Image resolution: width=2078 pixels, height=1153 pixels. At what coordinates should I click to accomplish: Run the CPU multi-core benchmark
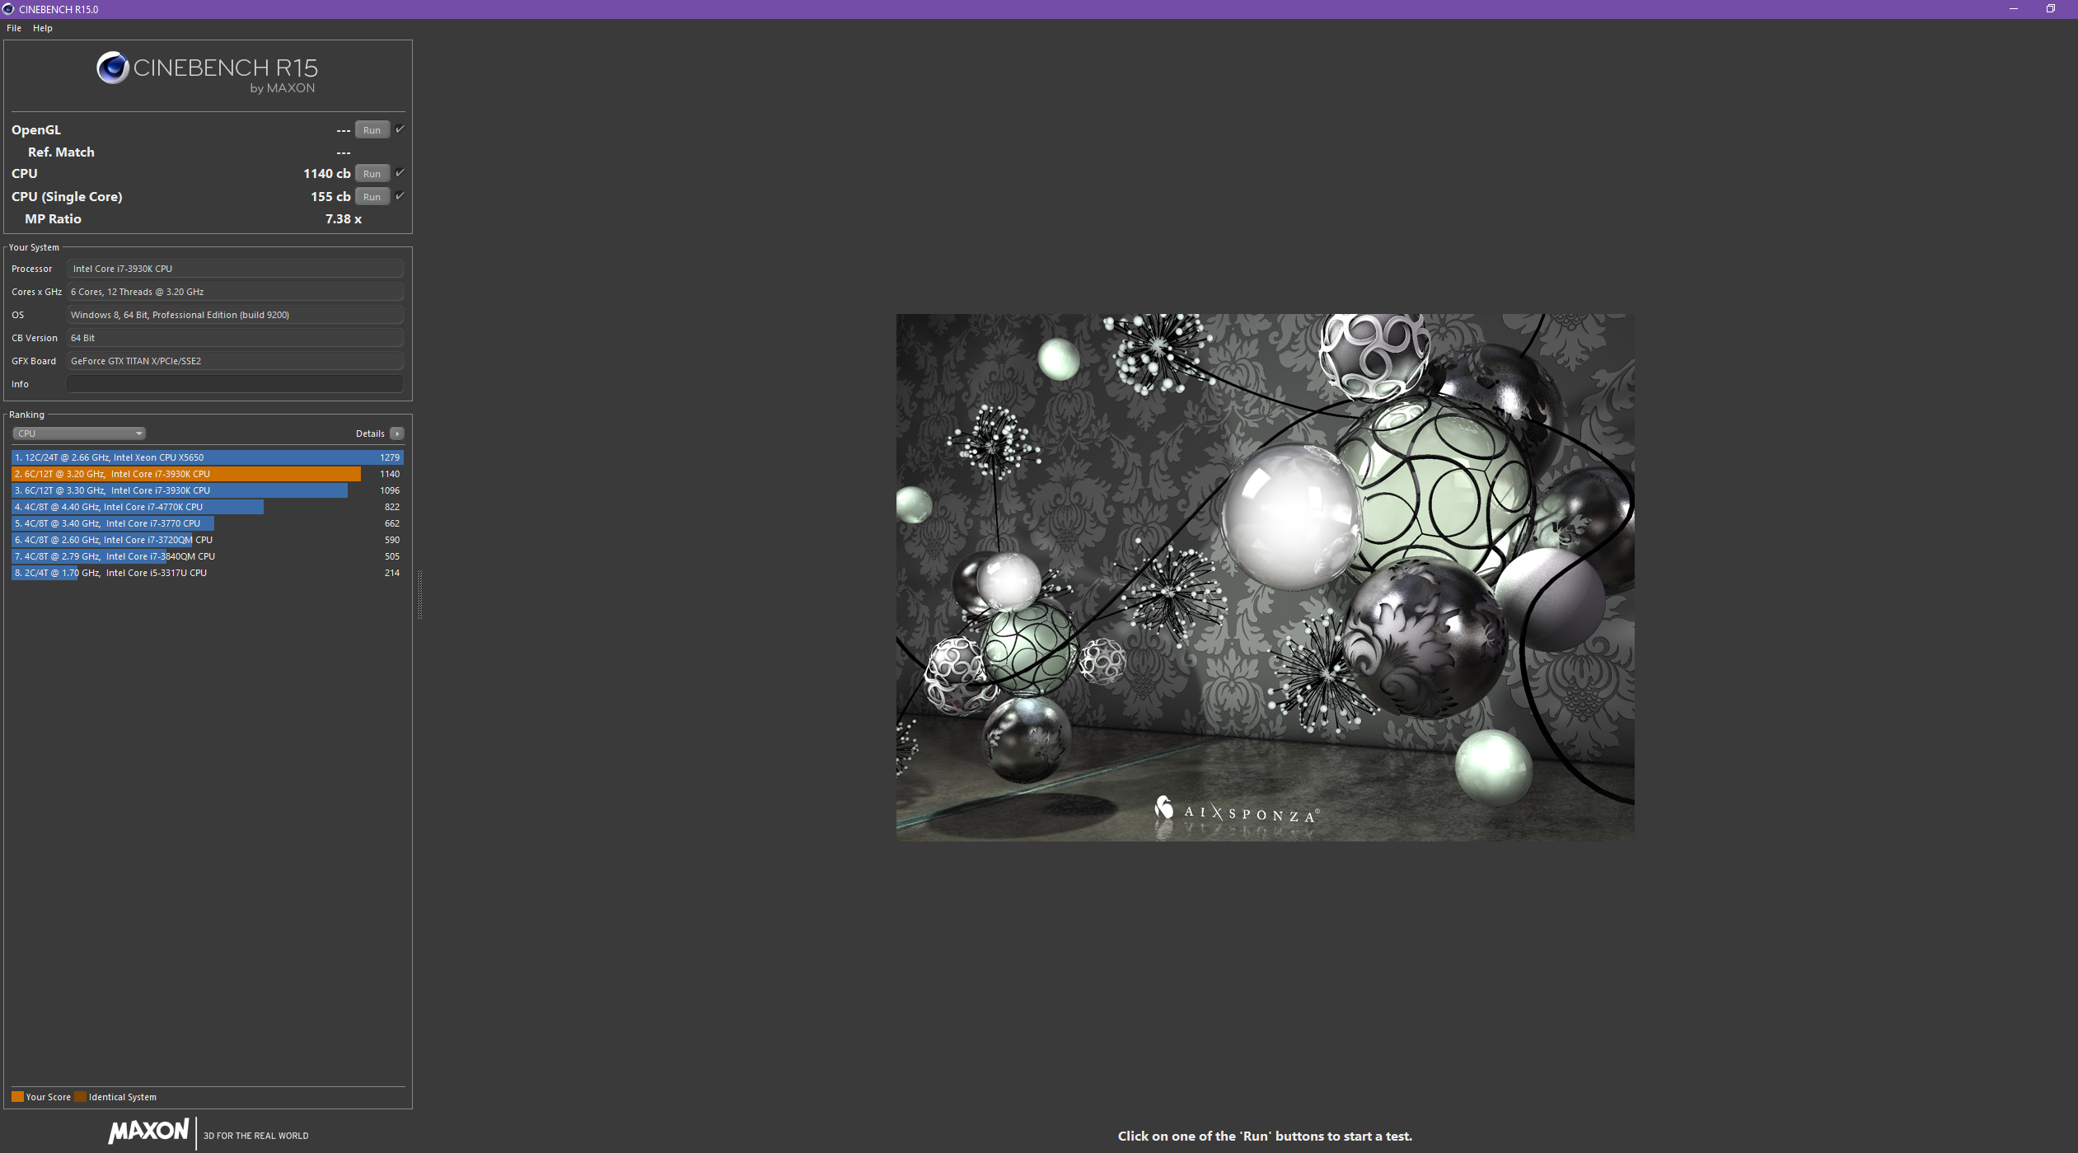372,174
